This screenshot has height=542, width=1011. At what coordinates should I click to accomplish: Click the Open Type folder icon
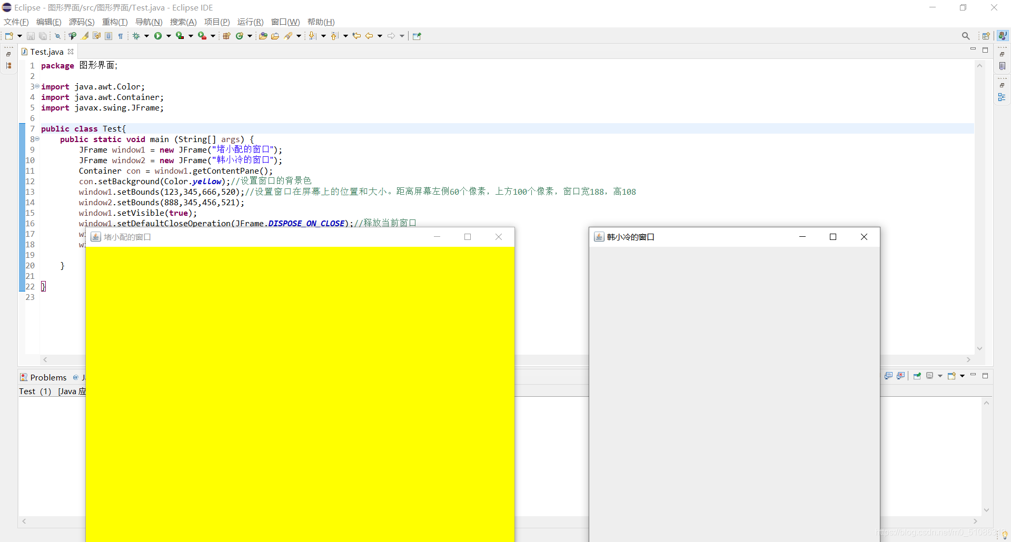(263, 36)
